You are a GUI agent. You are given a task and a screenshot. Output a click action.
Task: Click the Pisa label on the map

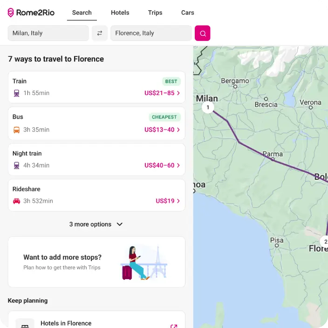click(x=277, y=240)
